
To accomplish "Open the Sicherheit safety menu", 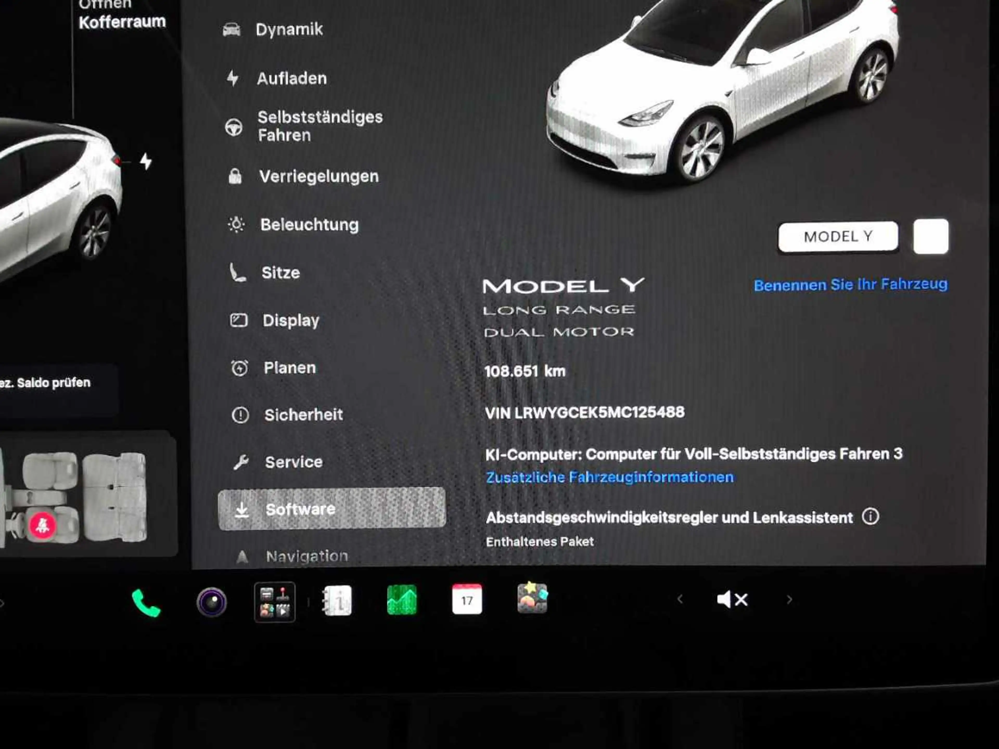I will [x=304, y=415].
